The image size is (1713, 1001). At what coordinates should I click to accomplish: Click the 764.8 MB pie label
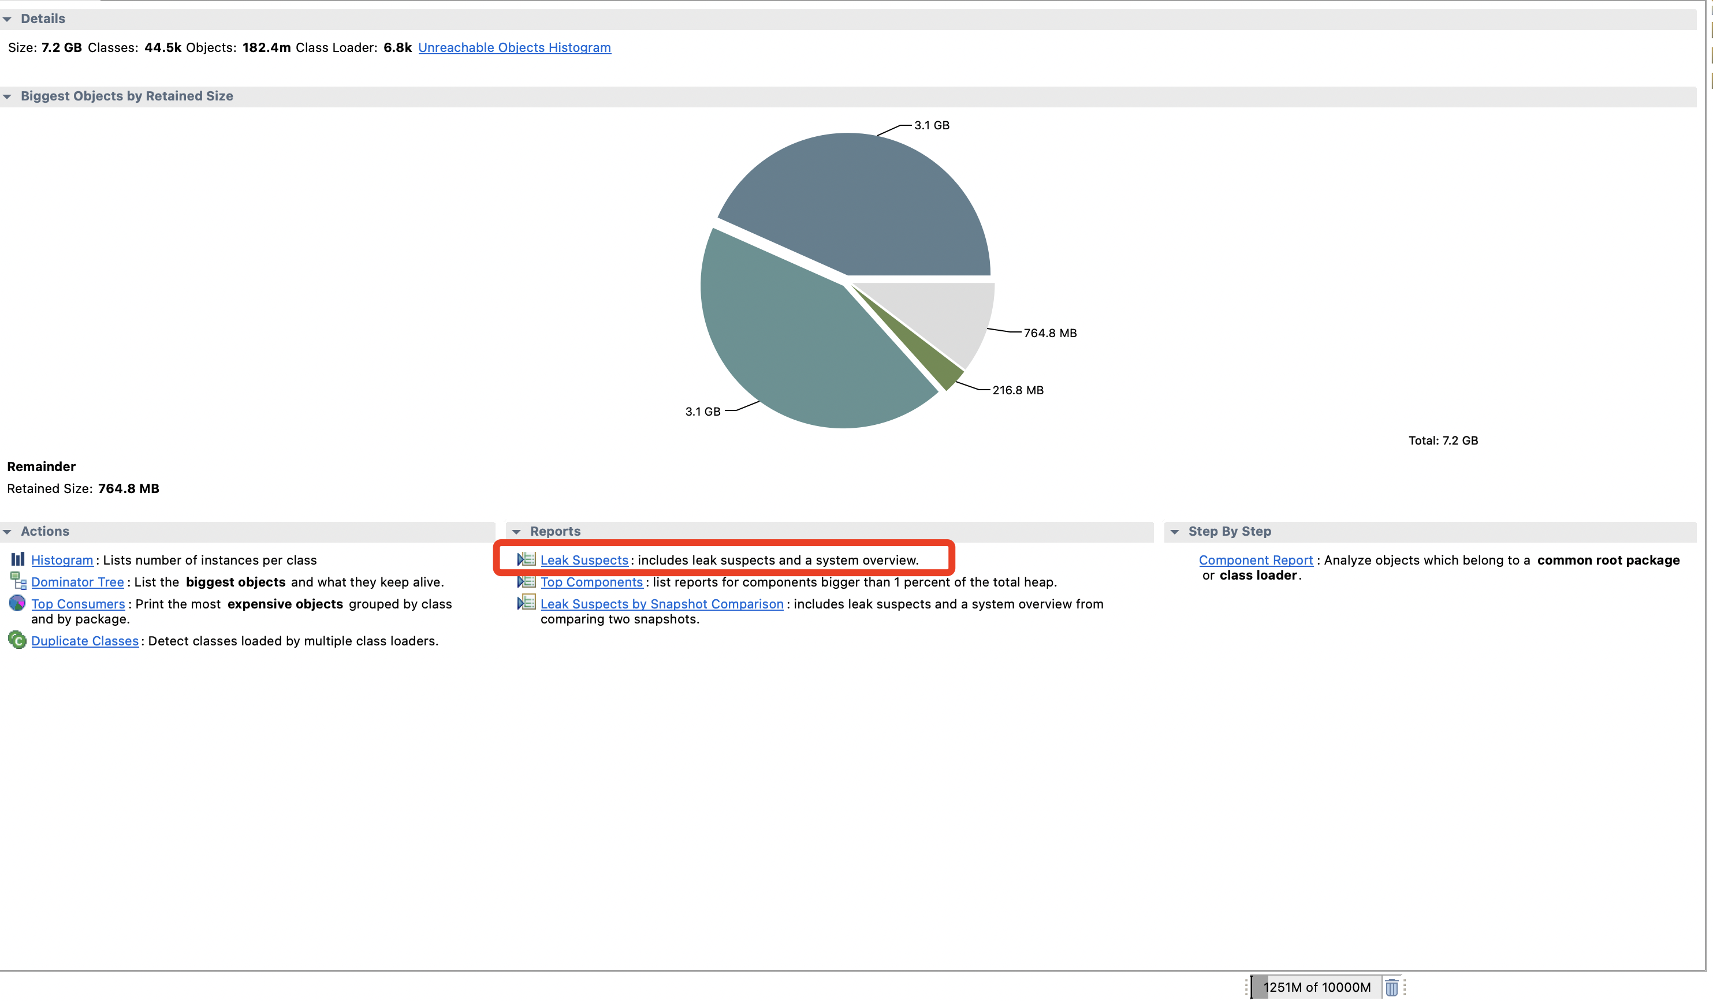(1050, 333)
